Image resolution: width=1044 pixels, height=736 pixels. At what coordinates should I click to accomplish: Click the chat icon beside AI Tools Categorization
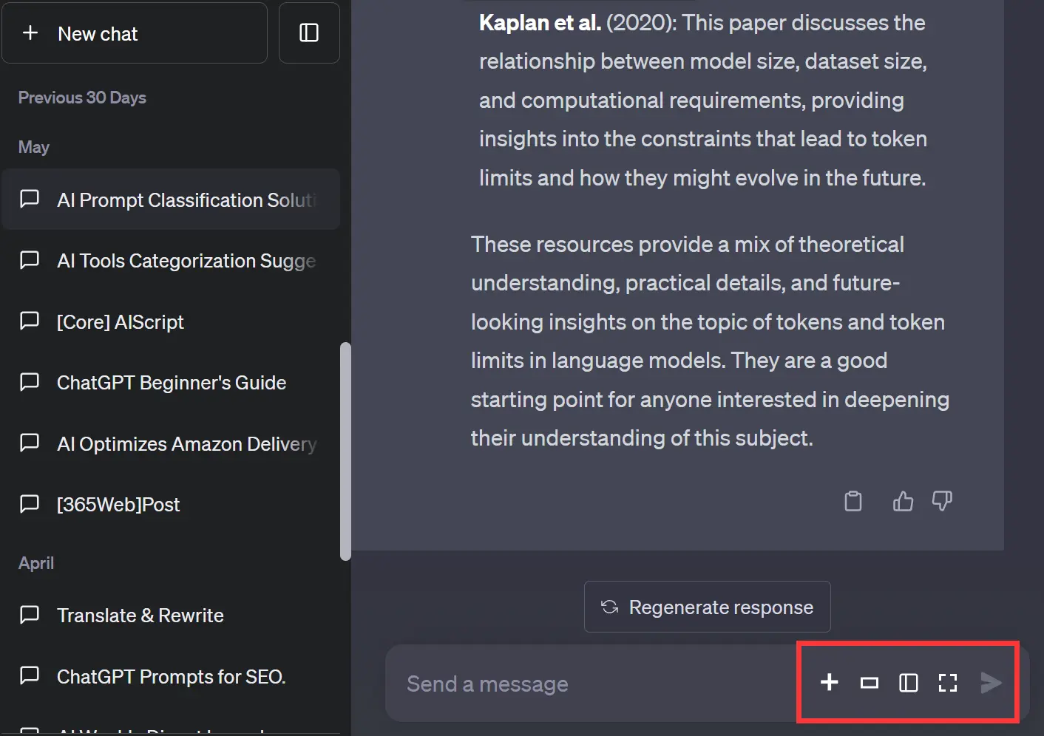tap(30, 259)
